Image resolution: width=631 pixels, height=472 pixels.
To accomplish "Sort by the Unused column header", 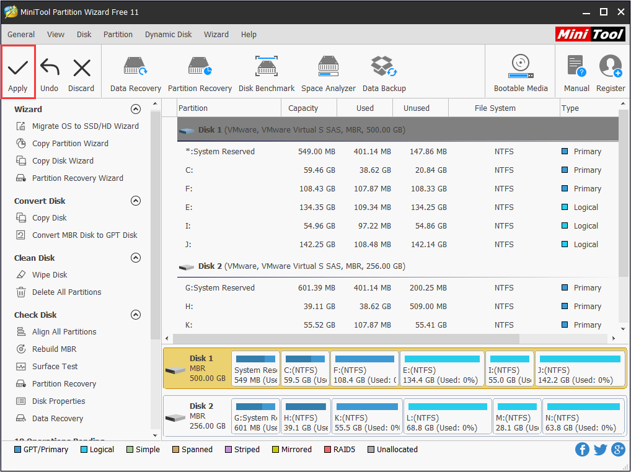I will (420, 108).
